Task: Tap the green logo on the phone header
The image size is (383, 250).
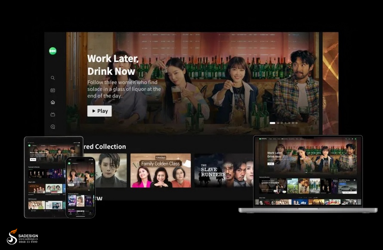Action: 69,163
